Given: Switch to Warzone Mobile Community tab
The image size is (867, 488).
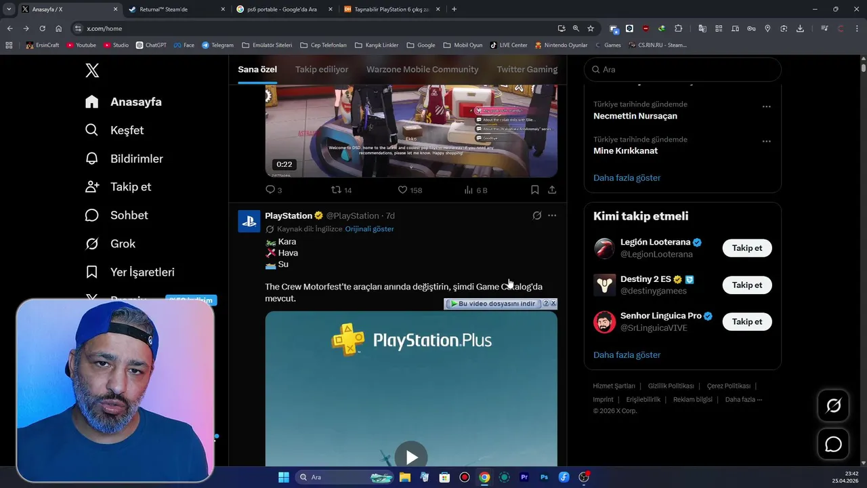Looking at the screenshot, I should pyautogui.click(x=423, y=69).
